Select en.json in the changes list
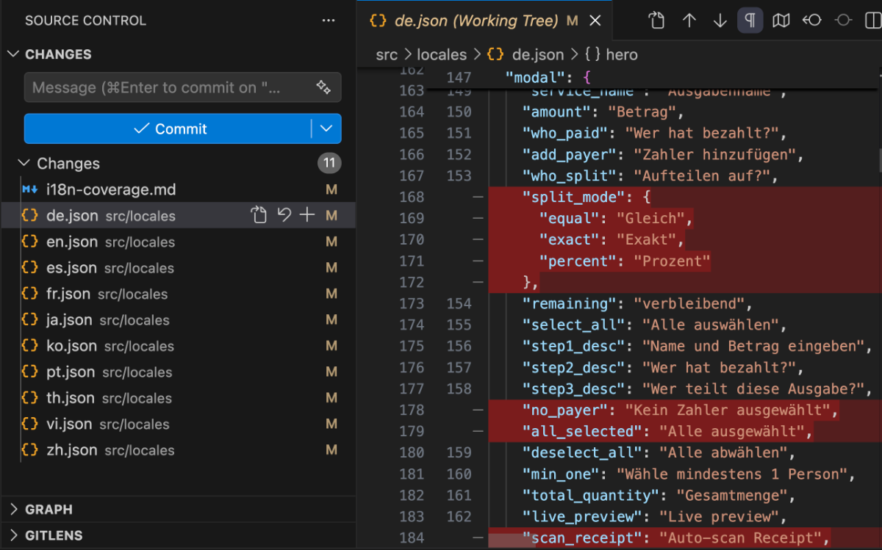Viewport: 882px width, 550px height. pyautogui.click(x=178, y=242)
